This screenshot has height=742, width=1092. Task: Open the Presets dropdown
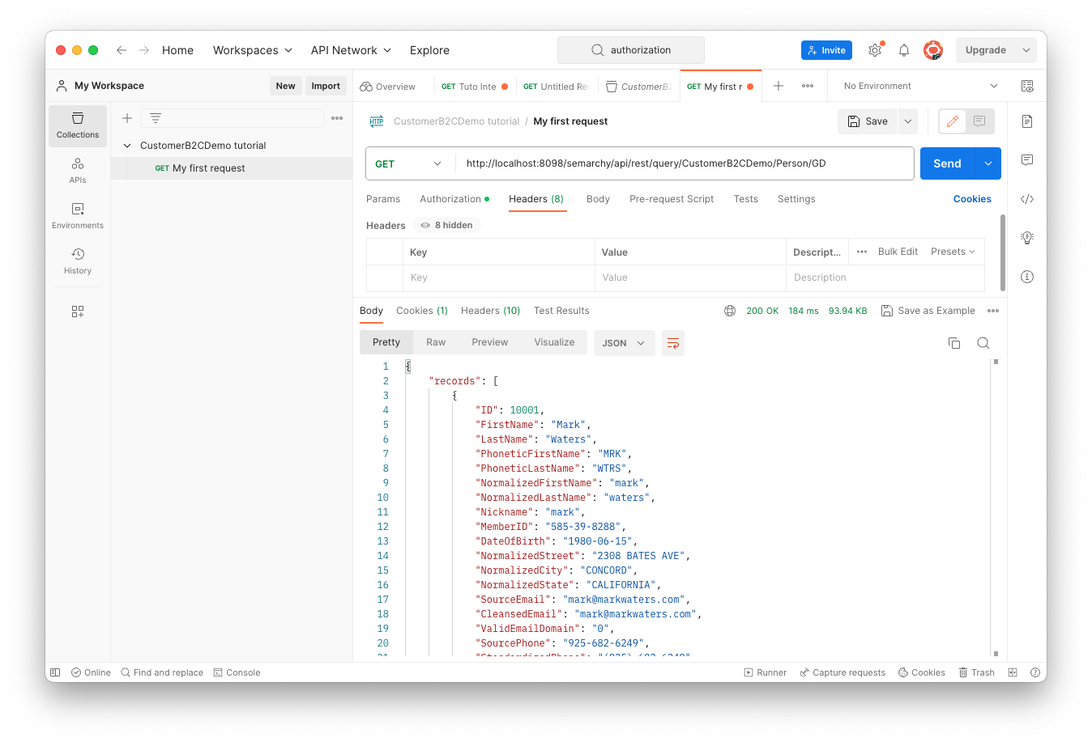[953, 252]
